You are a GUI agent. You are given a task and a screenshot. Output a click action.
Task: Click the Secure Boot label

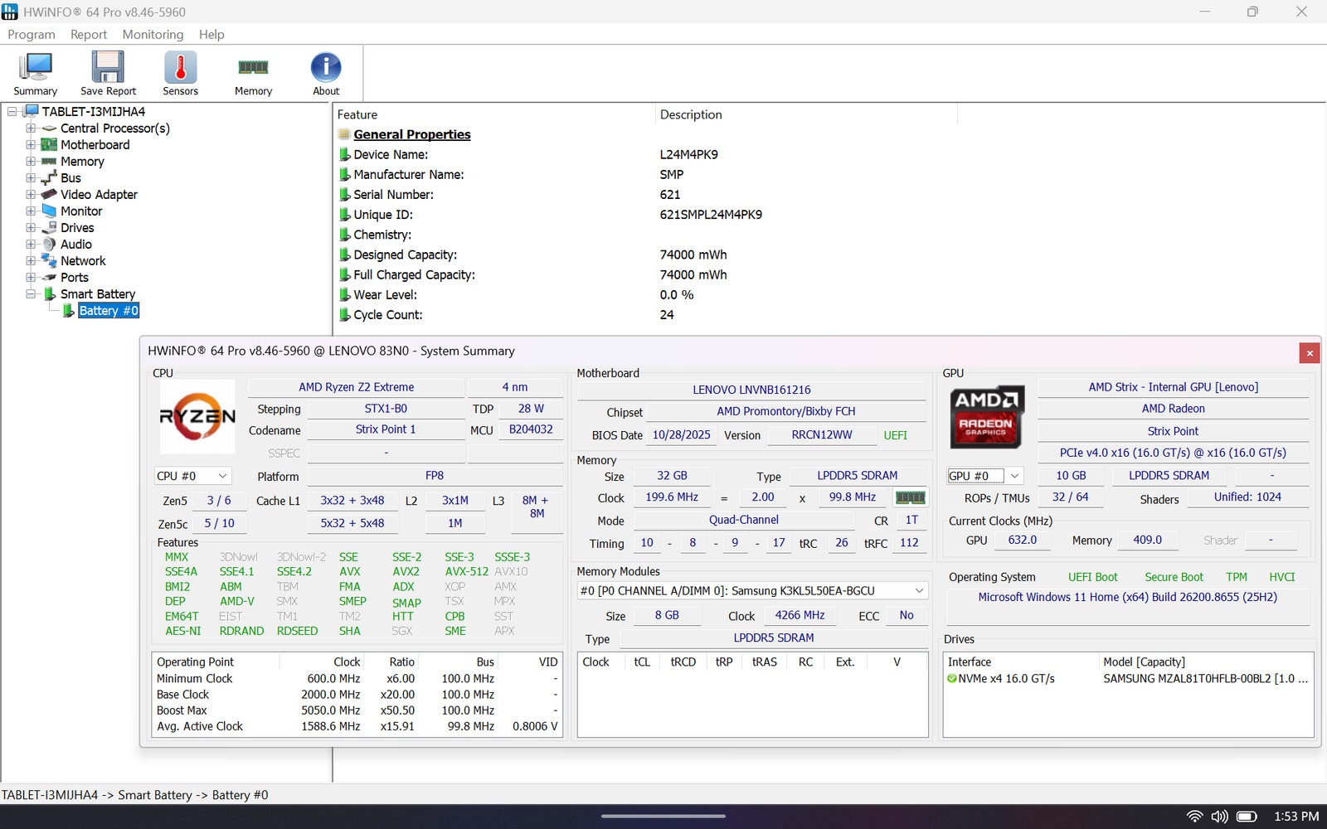(1174, 577)
